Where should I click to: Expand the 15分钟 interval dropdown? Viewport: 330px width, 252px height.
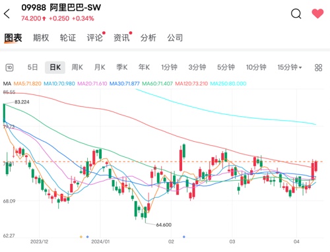[x=290, y=67]
